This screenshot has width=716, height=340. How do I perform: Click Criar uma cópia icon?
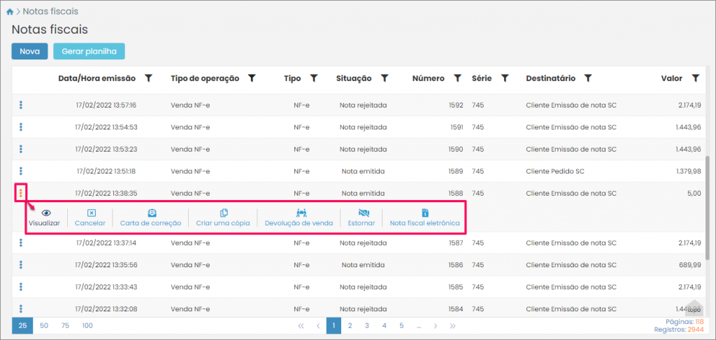[224, 213]
